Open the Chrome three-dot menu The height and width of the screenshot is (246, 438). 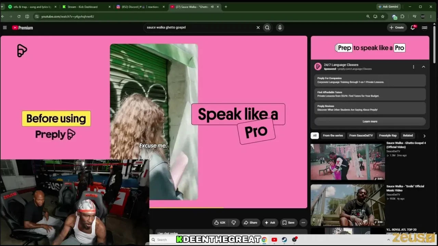pyautogui.click(x=431, y=16)
